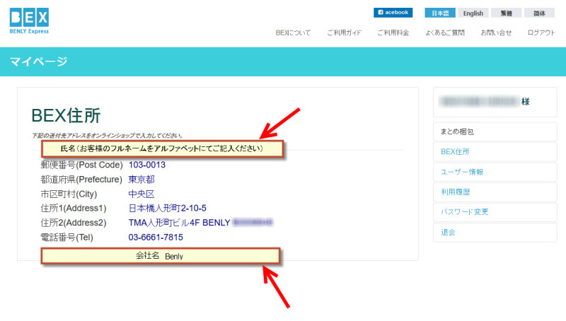Screen dimensions: 566x321
Task: Select the phone number 03-6661-7815
Action: click(x=156, y=238)
